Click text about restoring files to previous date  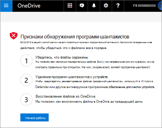click(89, 102)
